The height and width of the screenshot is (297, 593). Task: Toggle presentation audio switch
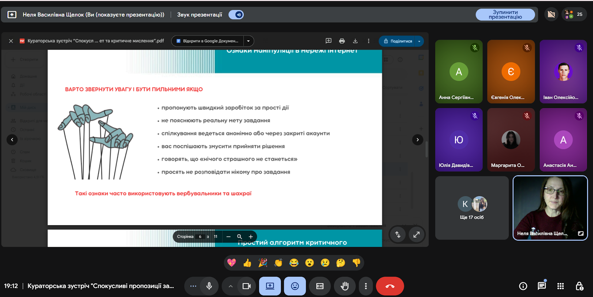(236, 15)
